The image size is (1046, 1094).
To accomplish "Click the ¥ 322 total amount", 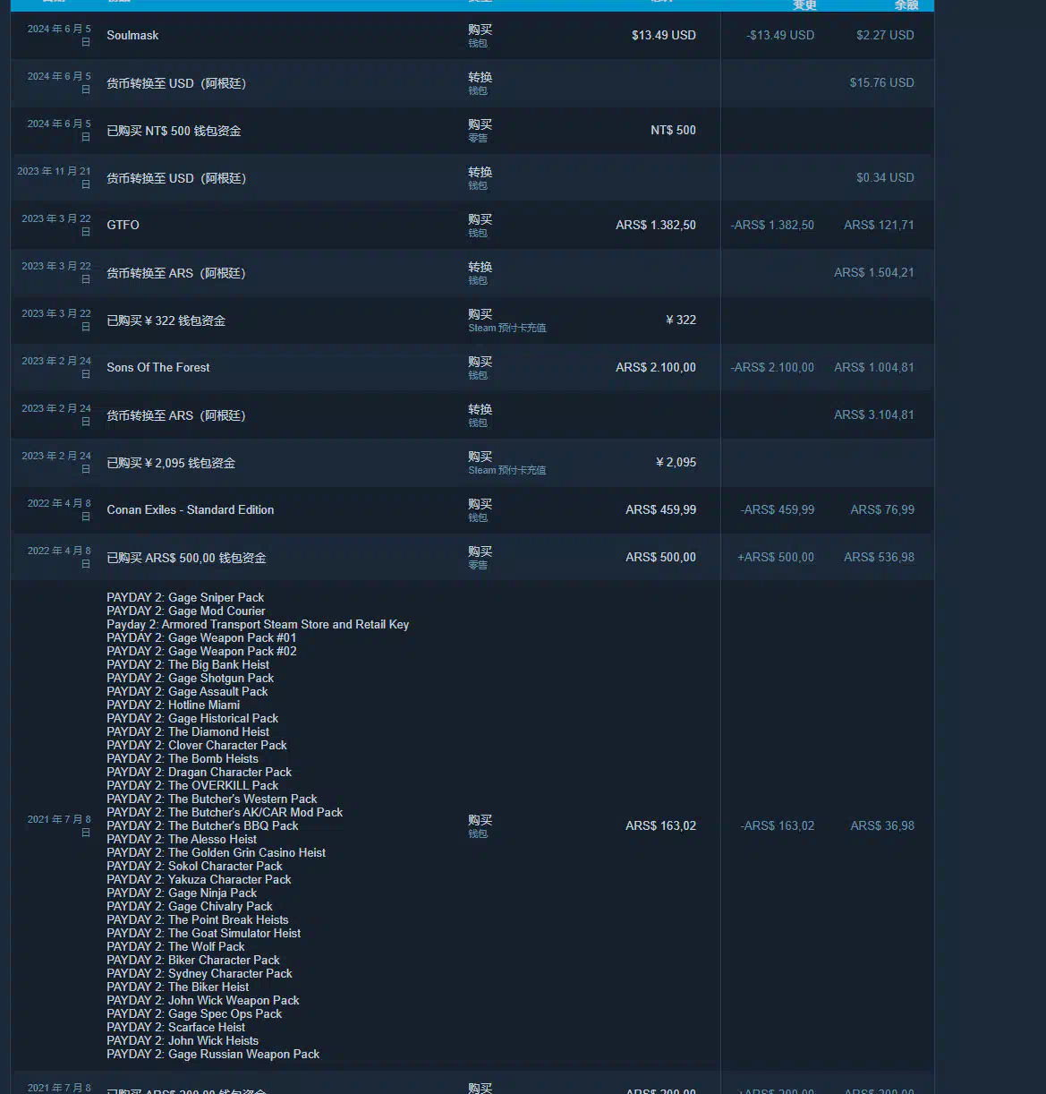I will pyautogui.click(x=681, y=320).
